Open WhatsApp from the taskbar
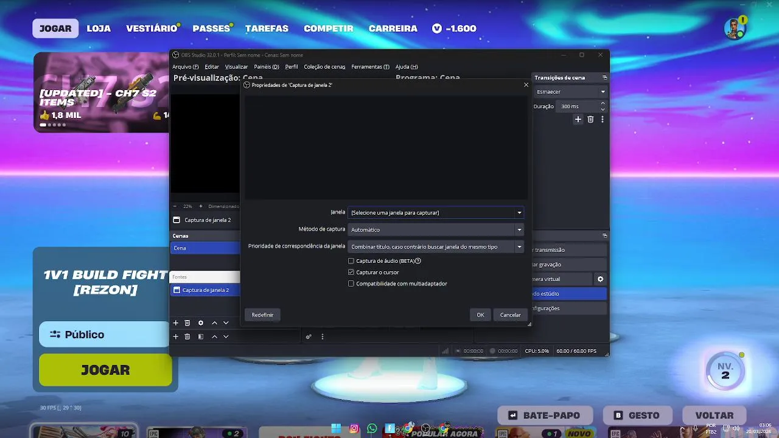The height and width of the screenshot is (438, 779). [372, 428]
